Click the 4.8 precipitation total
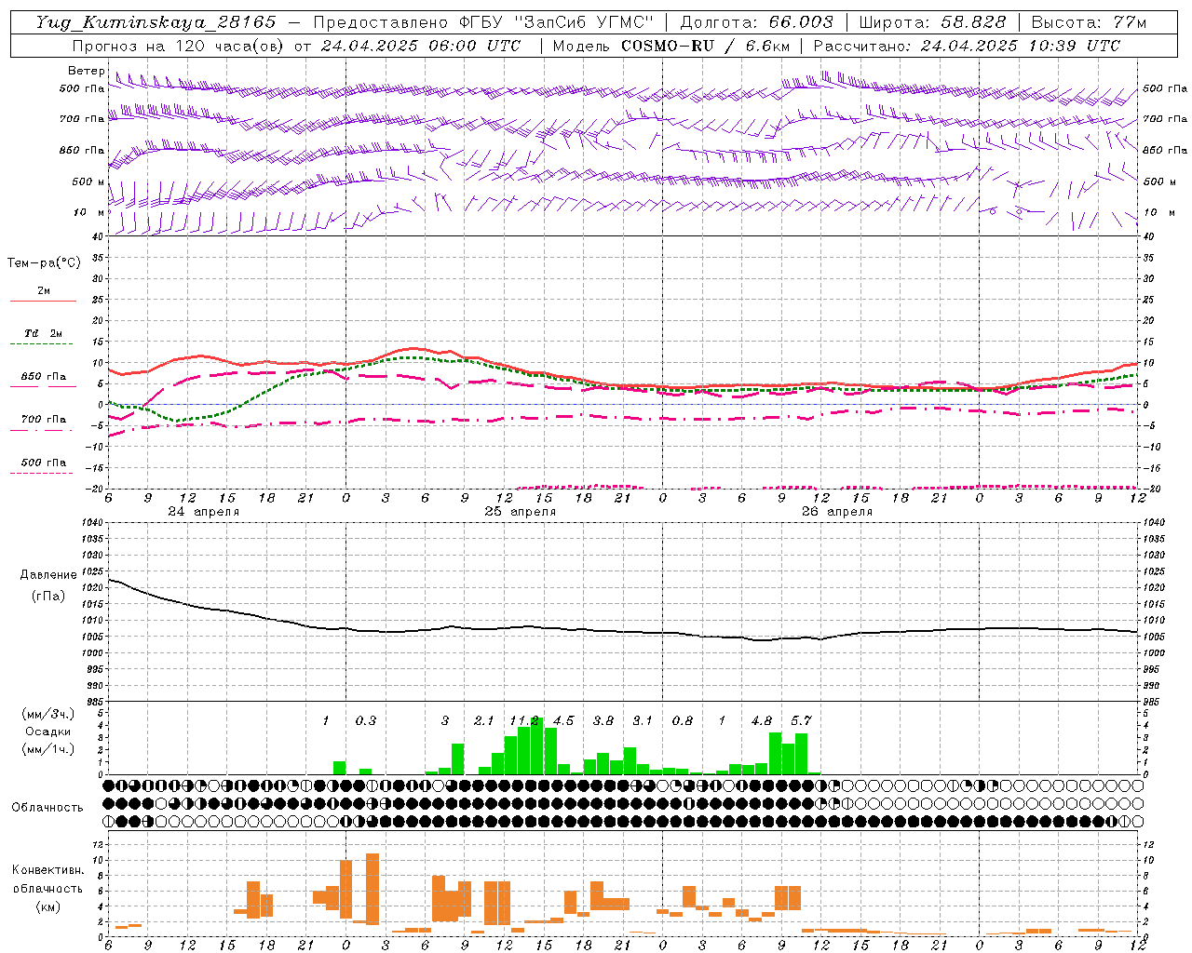Image resolution: width=1192 pixels, height=953 pixels. [762, 720]
